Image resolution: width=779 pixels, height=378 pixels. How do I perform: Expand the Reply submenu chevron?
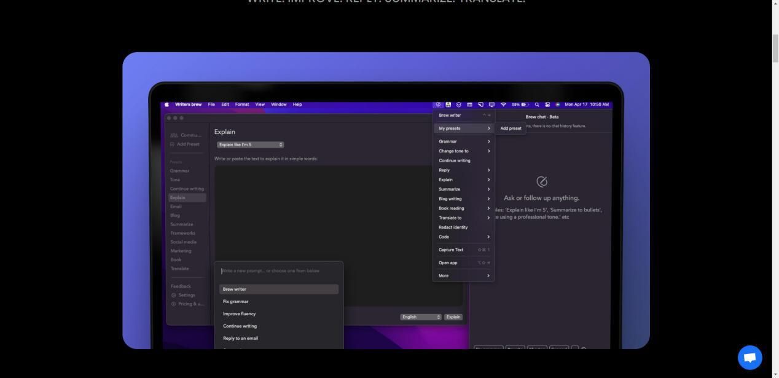[x=489, y=170]
